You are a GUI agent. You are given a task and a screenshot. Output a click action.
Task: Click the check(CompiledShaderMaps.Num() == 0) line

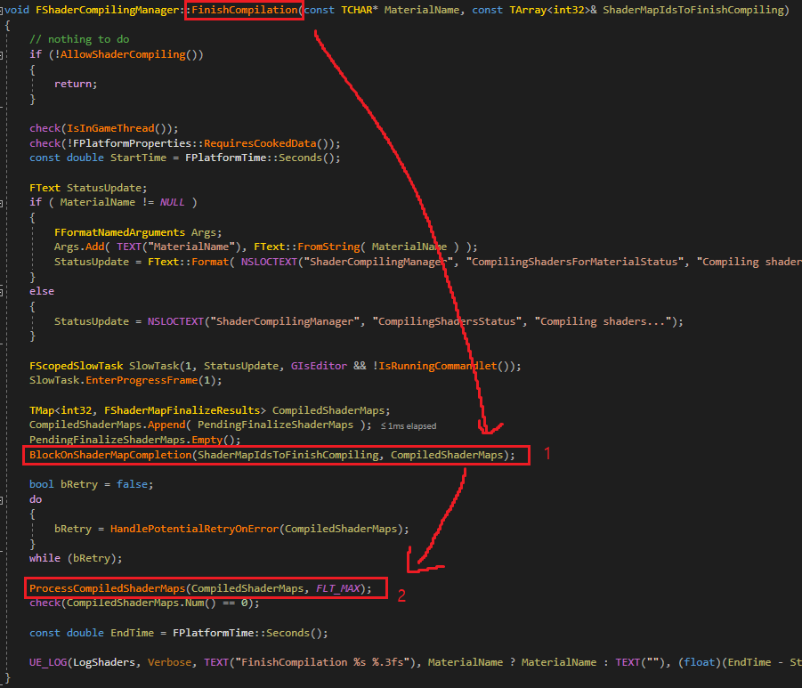pyautogui.click(x=144, y=603)
